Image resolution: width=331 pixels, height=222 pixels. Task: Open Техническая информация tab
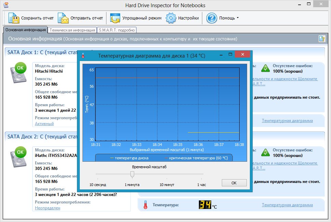coord(72,30)
